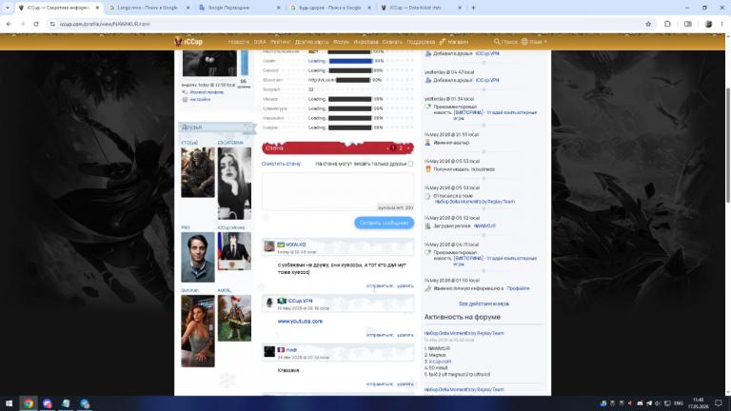Screen dimensions: 731x411
Task: Open the Новости menu item
Action: (x=239, y=42)
